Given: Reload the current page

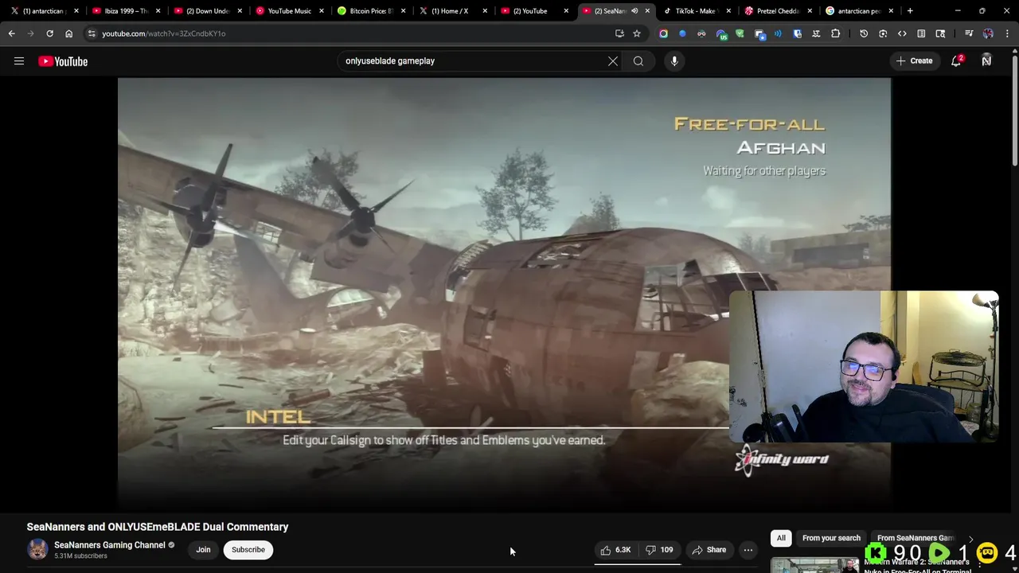Looking at the screenshot, I should [49, 33].
